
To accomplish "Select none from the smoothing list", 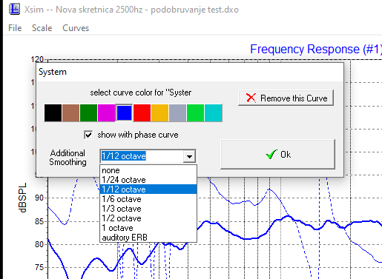I will tap(148, 170).
